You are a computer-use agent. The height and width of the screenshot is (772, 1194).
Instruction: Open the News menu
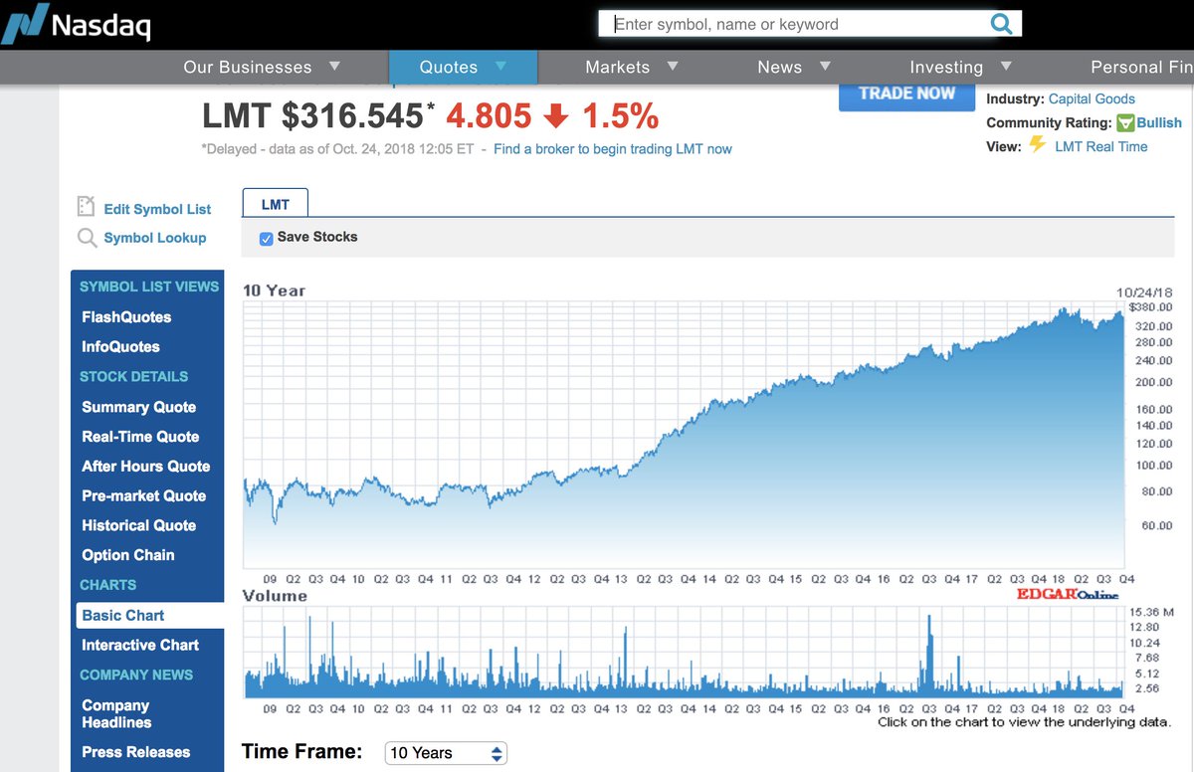click(x=779, y=67)
